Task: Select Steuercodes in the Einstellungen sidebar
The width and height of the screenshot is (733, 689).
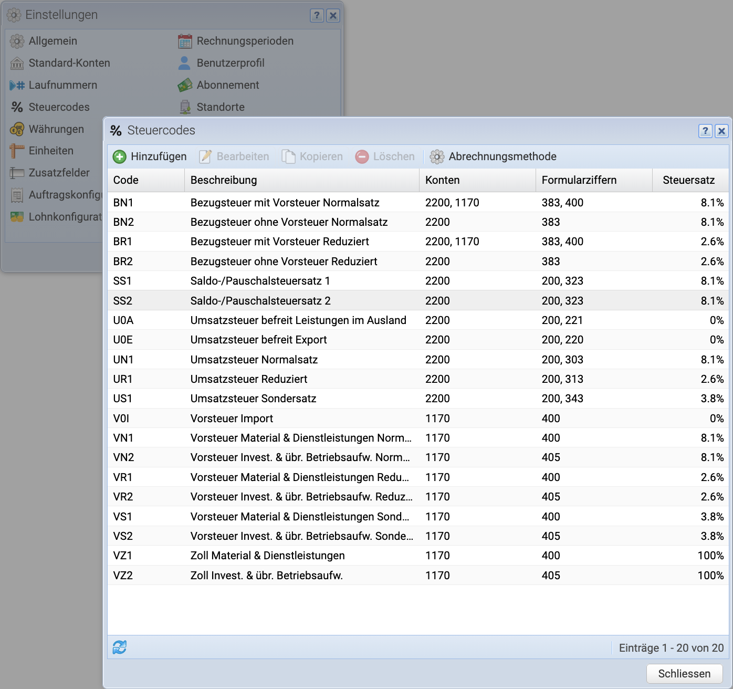Action: [x=59, y=107]
